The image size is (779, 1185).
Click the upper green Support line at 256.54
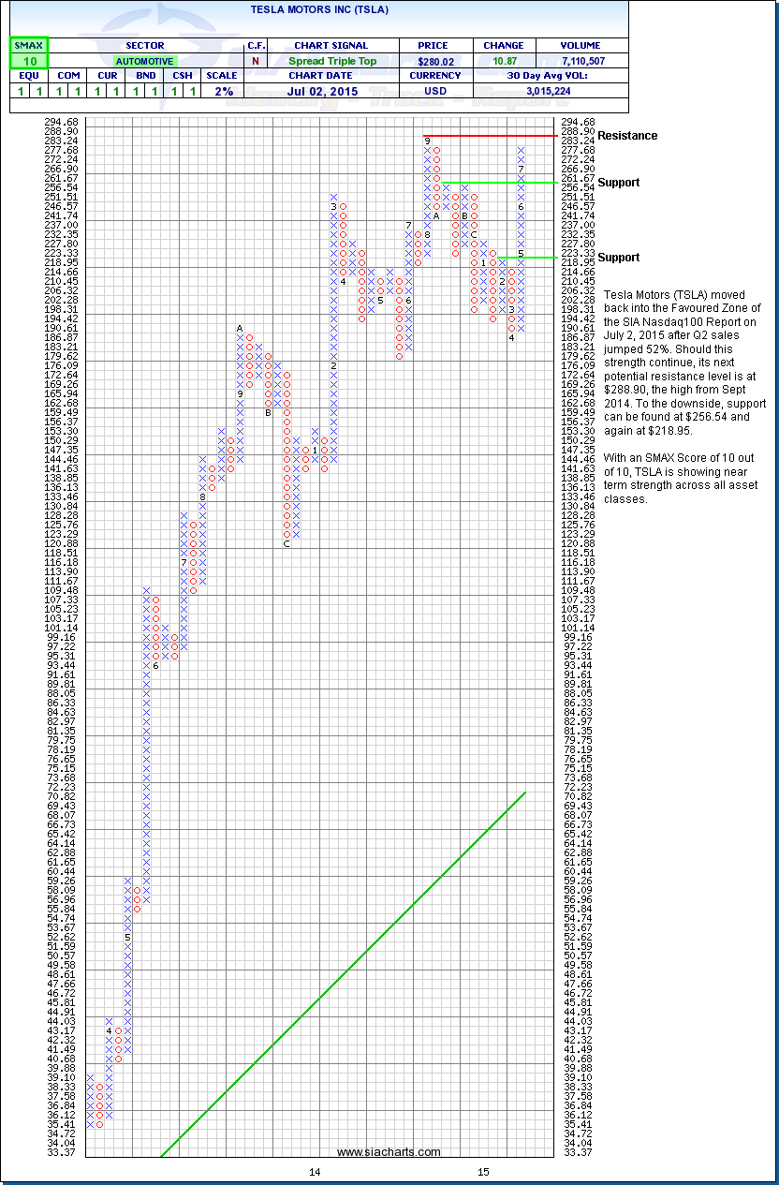515,182
